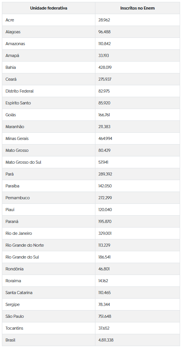
Task: Select the Espírito Santo value 85.920
Action: pos(105,103)
